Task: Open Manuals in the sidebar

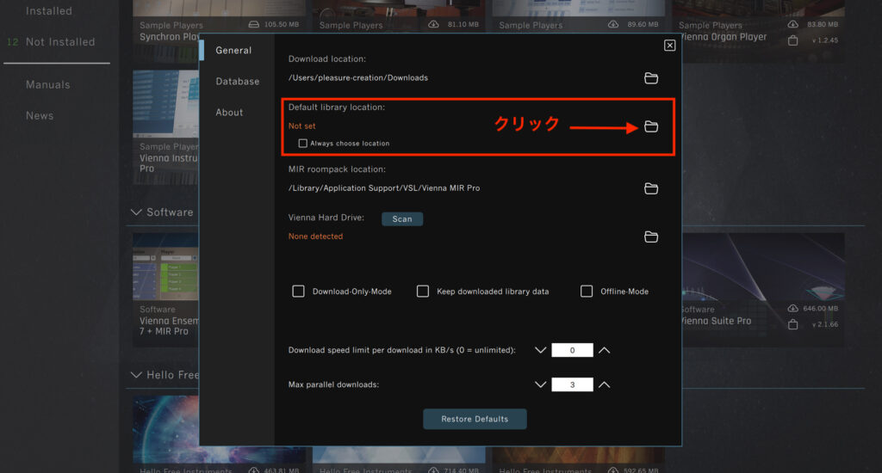Action: pyautogui.click(x=48, y=85)
